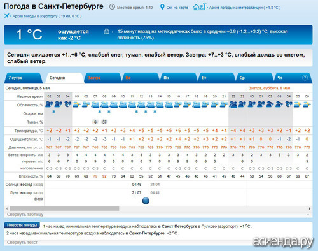318x251 pixels.
Task: Collapse the news text via 'Свернуть текст'
Action: click(x=22, y=242)
